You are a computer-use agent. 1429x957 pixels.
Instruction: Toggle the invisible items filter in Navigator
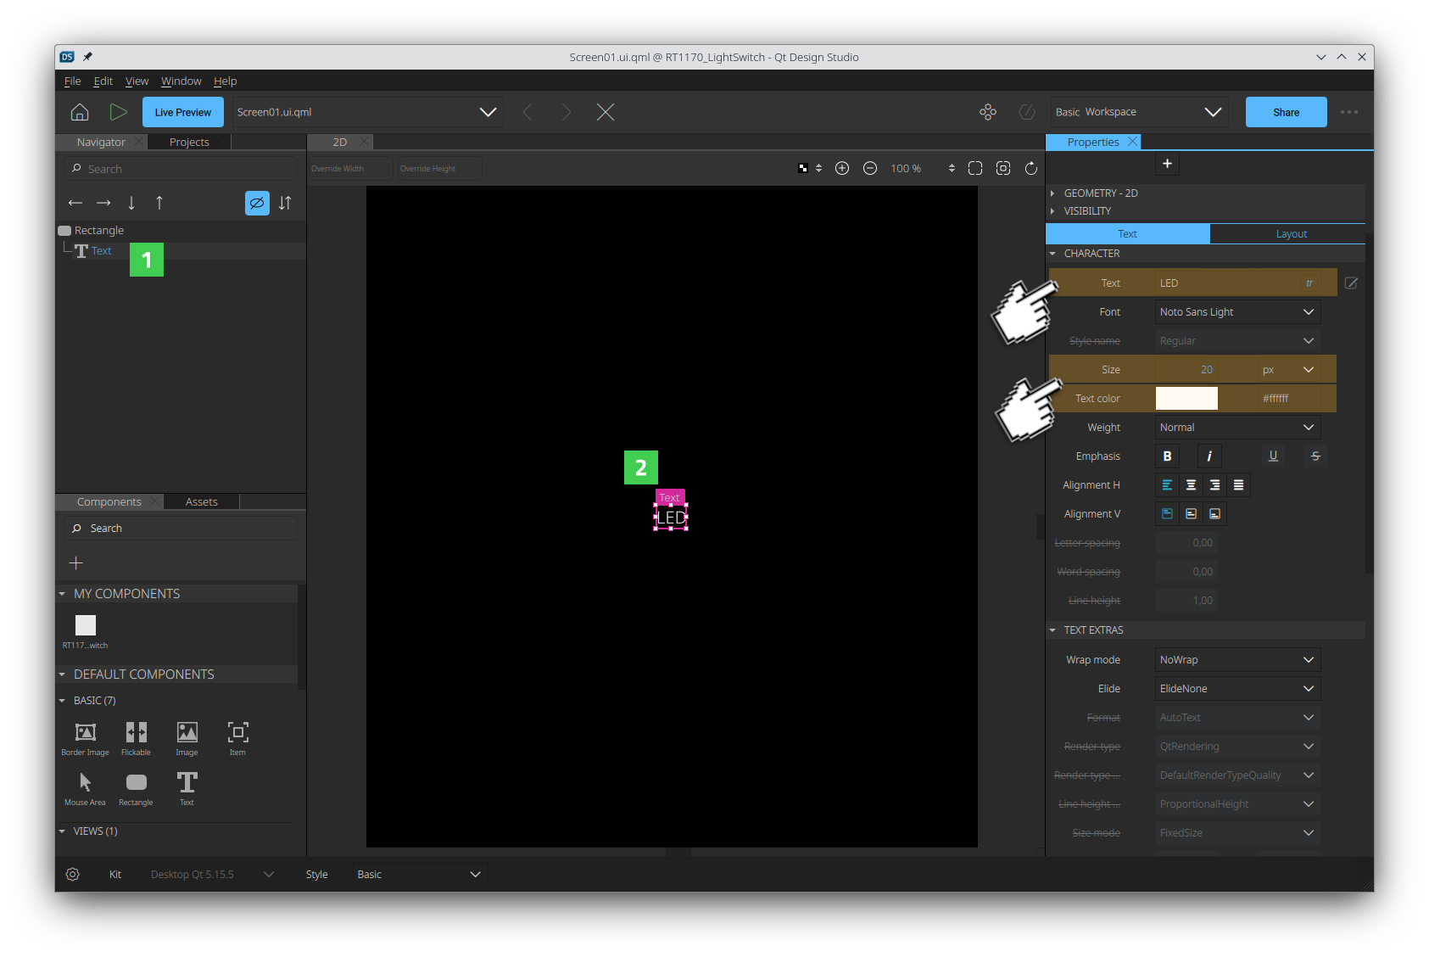point(257,204)
